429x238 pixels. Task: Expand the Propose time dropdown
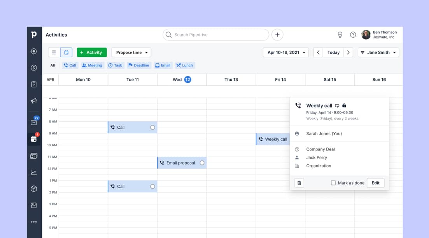pyautogui.click(x=131, y=52)
